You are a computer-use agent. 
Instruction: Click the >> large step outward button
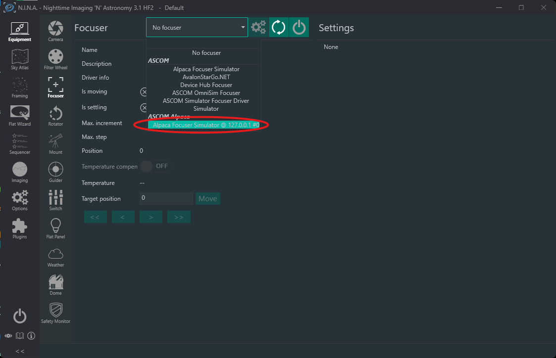point(179,217)
